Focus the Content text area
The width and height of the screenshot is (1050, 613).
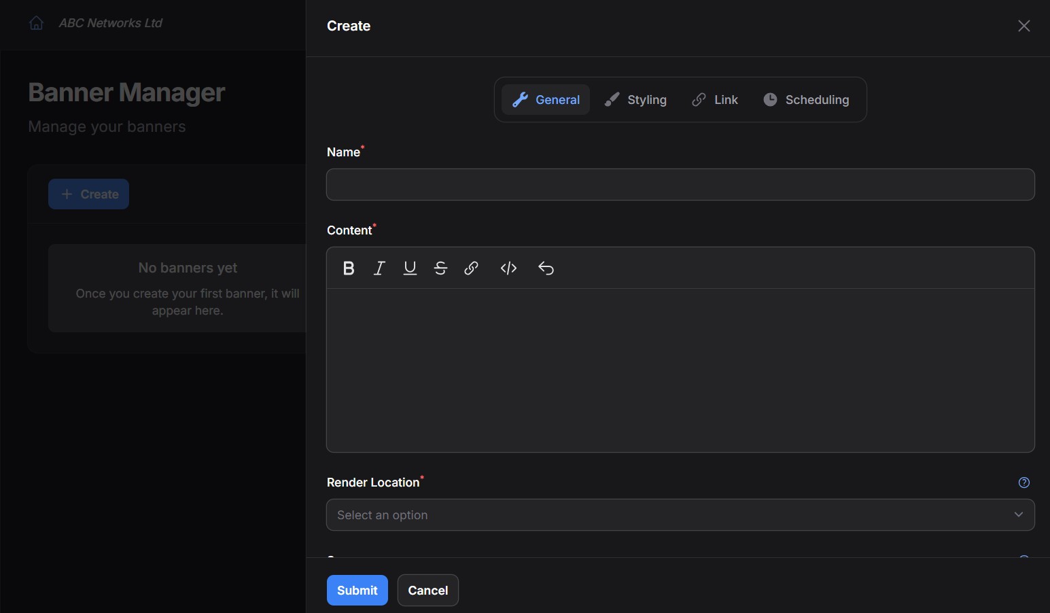coord(680,370)
